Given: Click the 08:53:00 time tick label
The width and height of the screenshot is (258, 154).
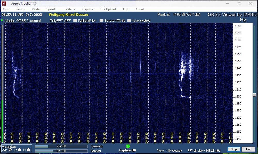Looking at the screenshot, I should coord(20,138).
